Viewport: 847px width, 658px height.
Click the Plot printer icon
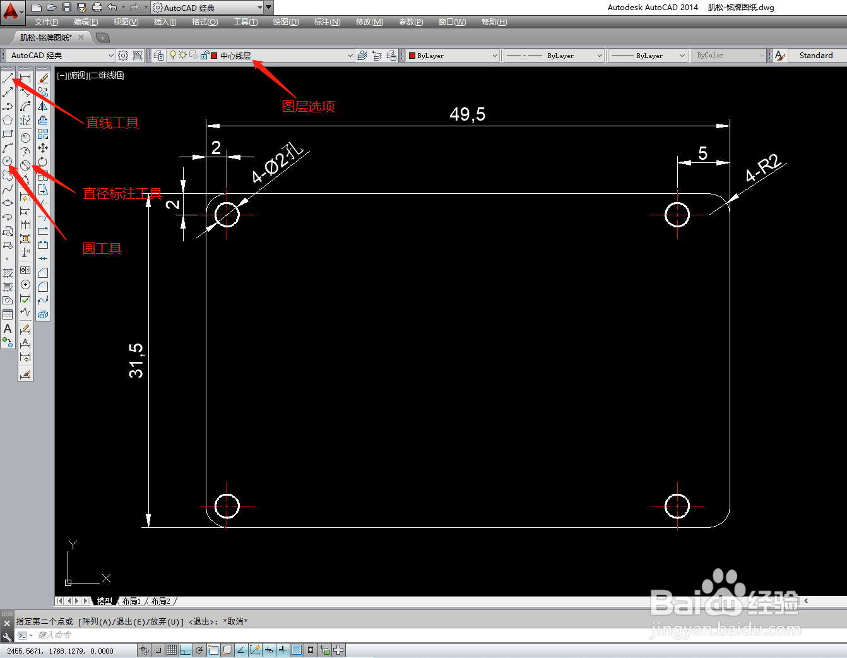[97, 8]
